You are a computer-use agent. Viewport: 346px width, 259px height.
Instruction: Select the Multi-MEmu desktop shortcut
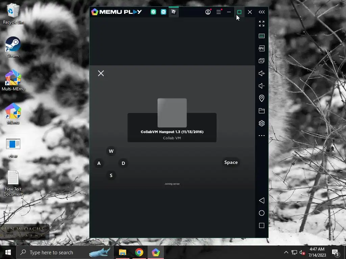[x=13, y=80]
